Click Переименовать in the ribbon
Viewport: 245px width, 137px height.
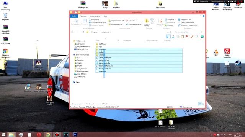click(x=134, y=24)
